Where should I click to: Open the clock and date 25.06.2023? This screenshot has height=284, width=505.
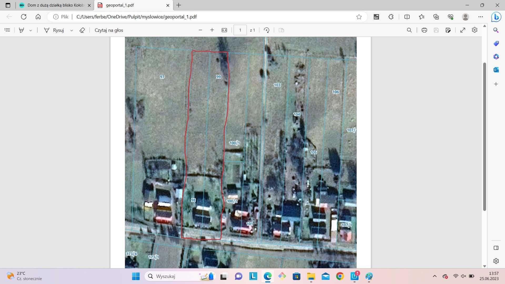[x=489, y=276]
